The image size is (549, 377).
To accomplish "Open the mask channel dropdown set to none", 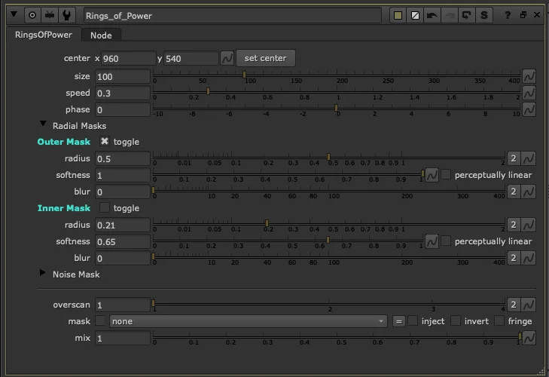I will (x=248, y=321).
